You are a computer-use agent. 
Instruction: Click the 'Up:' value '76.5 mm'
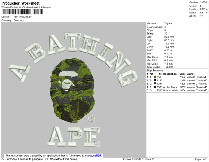[169, 44]
